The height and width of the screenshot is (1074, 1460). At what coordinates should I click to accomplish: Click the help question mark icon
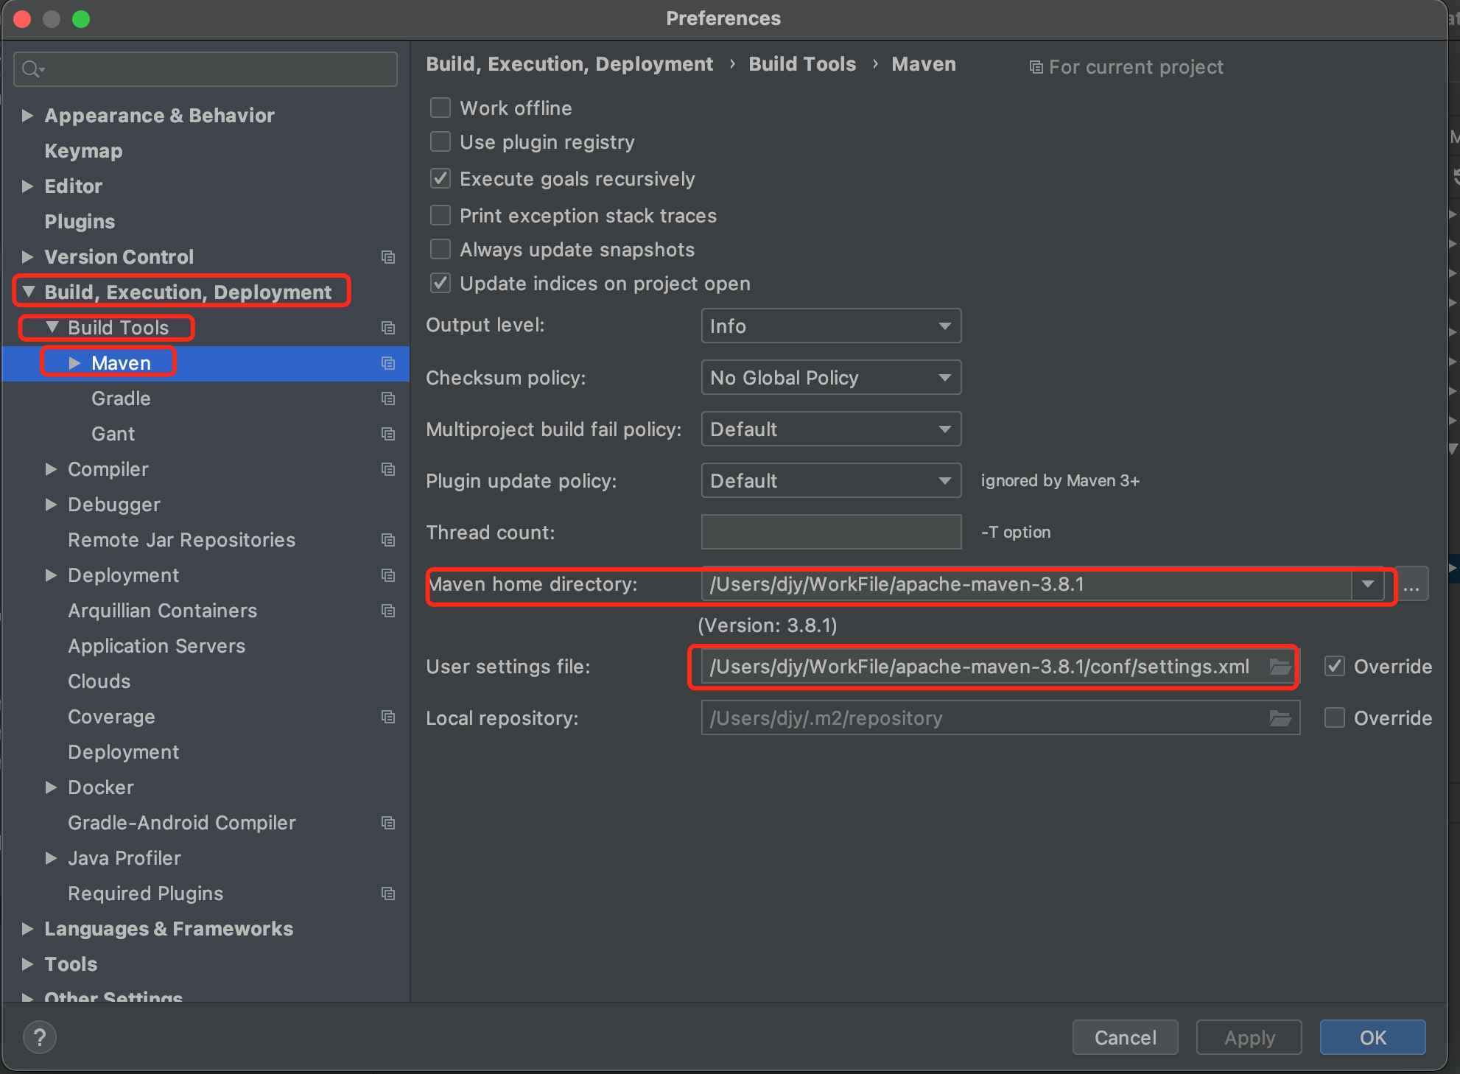40,1038
